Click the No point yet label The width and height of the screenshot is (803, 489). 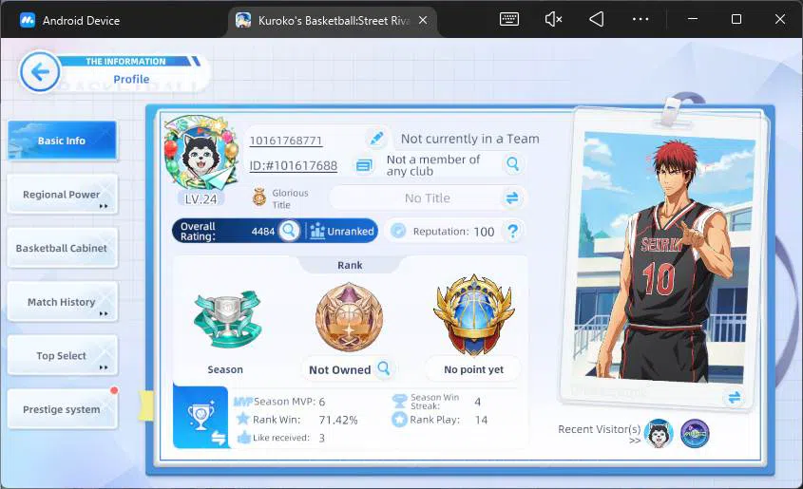[x=473, y=369]
